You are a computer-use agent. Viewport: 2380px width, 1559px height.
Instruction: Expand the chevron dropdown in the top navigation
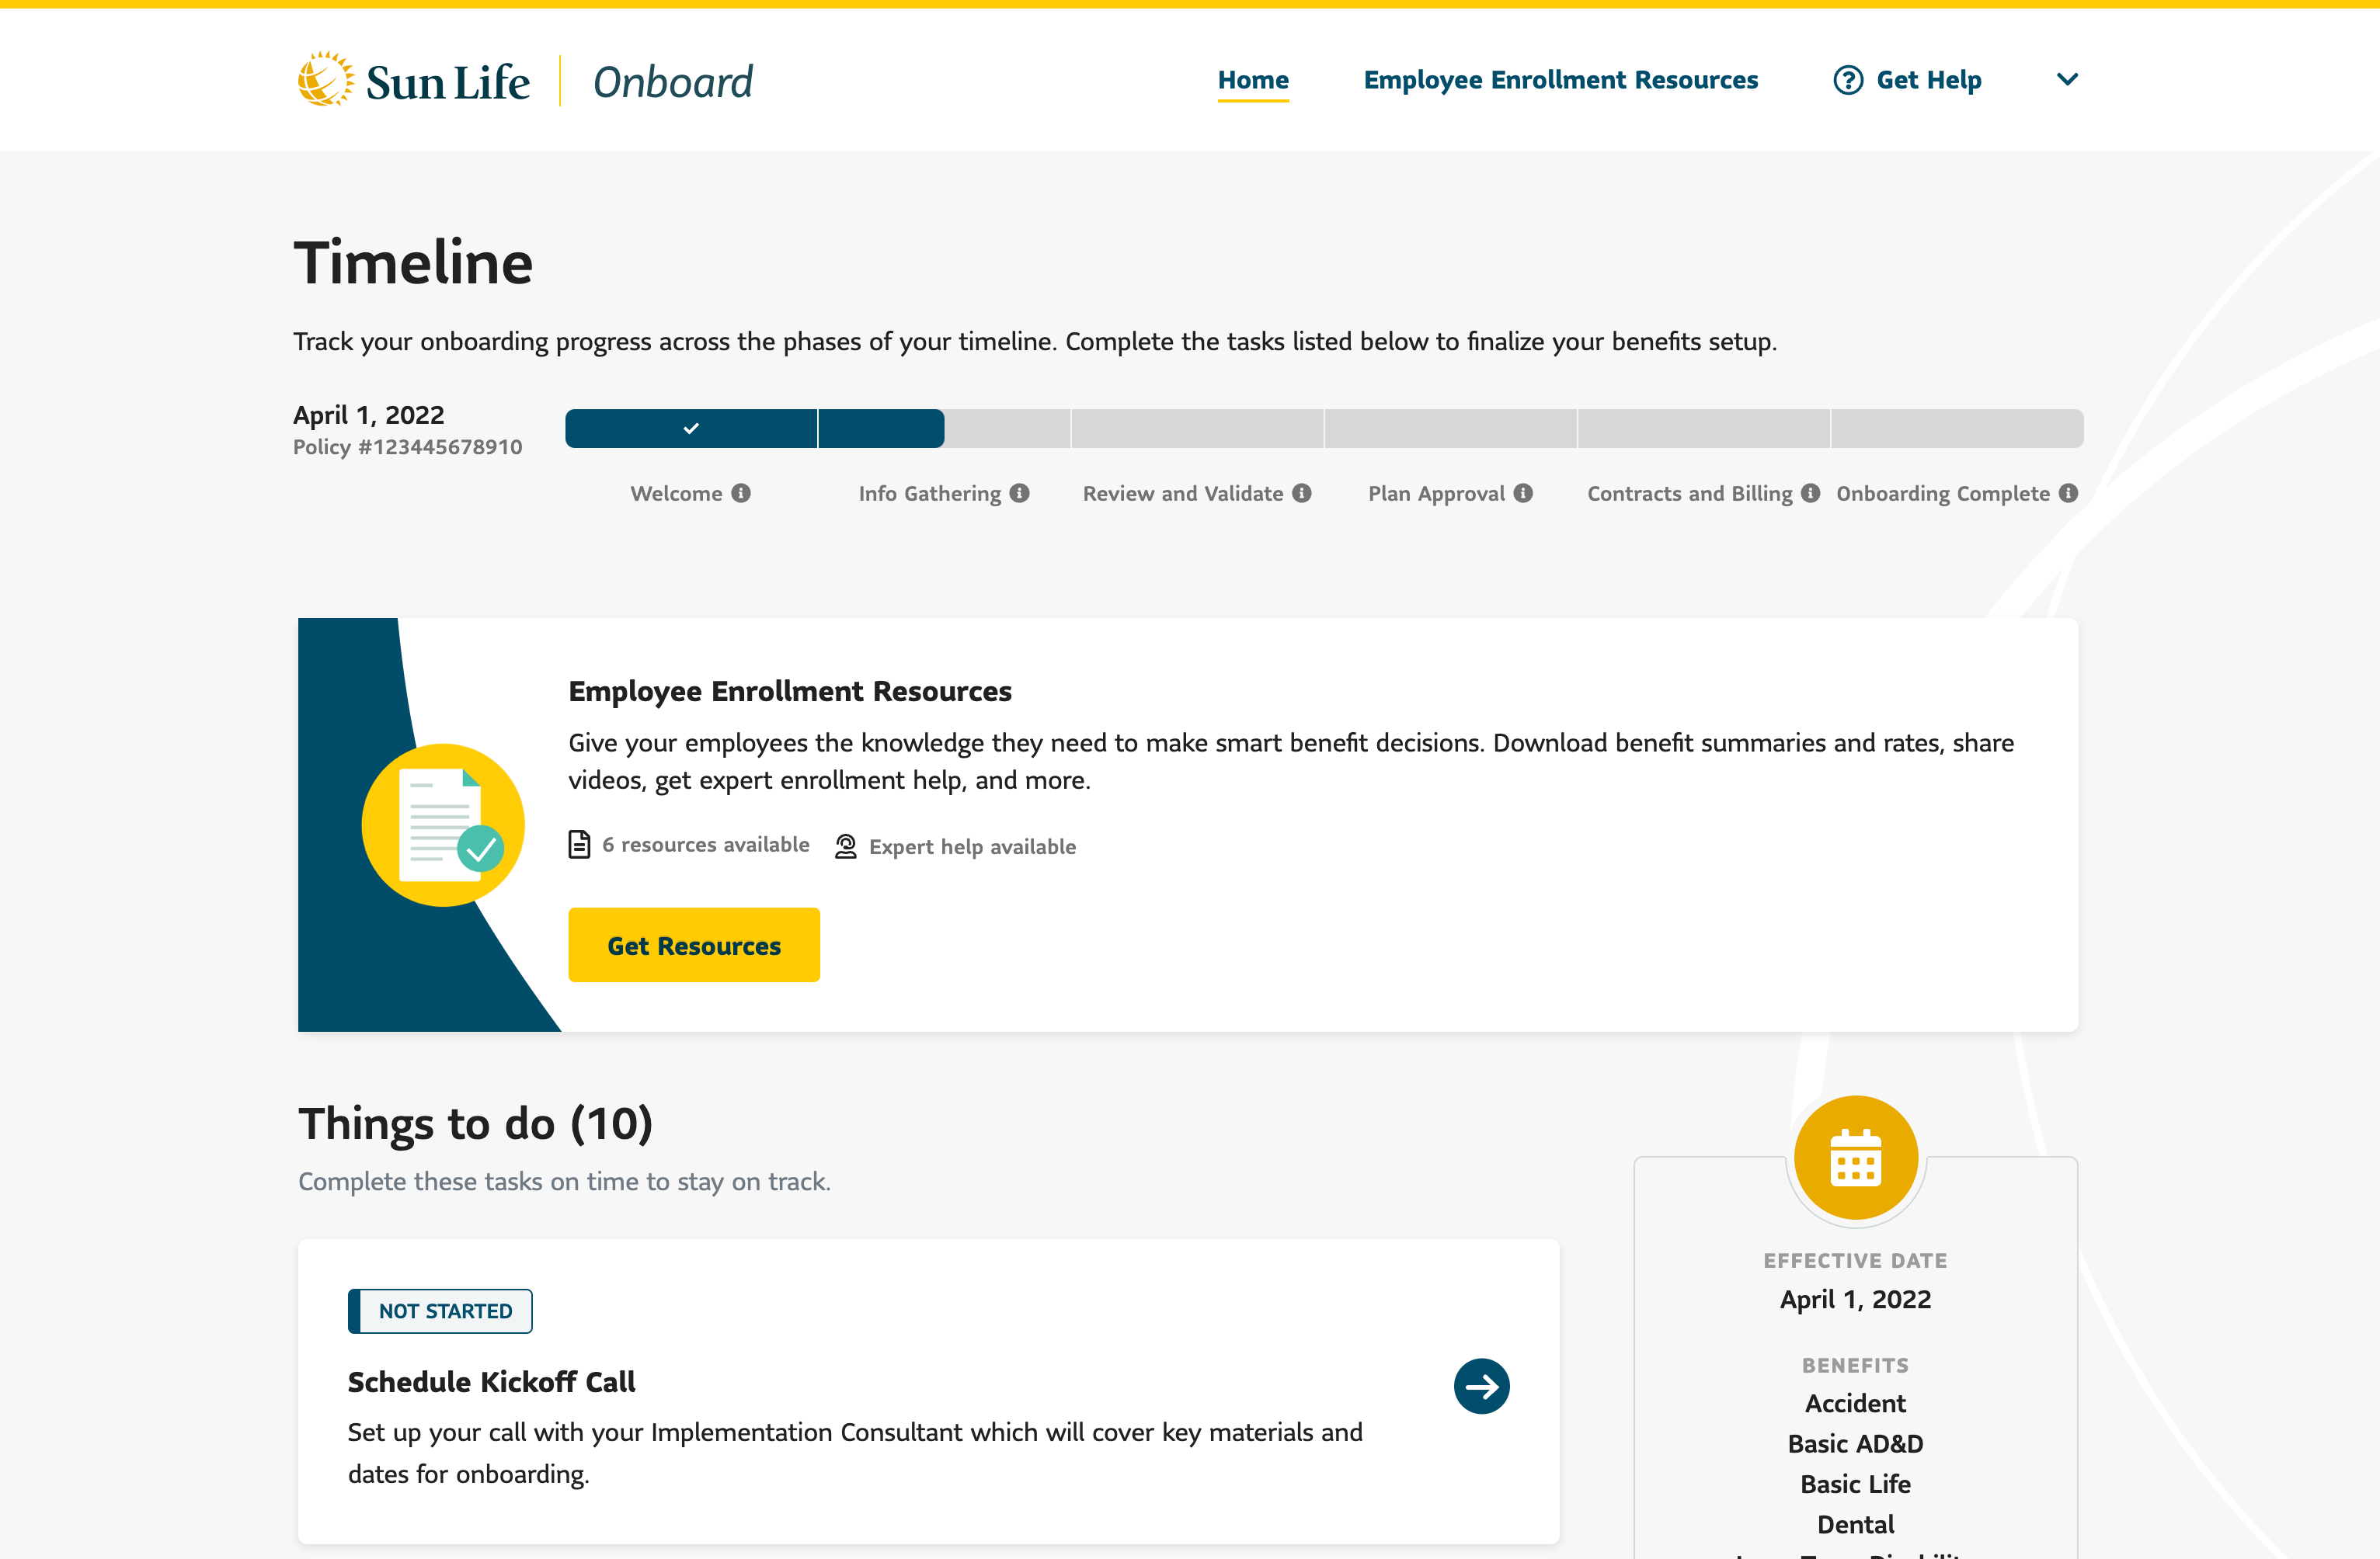tap(2066, 80)
